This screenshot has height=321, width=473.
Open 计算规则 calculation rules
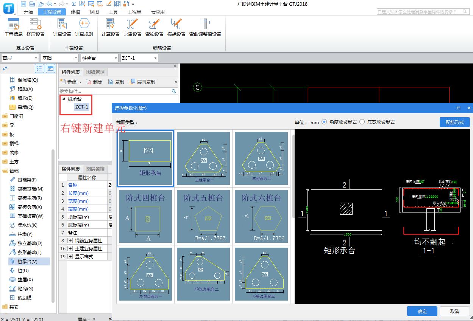pos(84,27)
